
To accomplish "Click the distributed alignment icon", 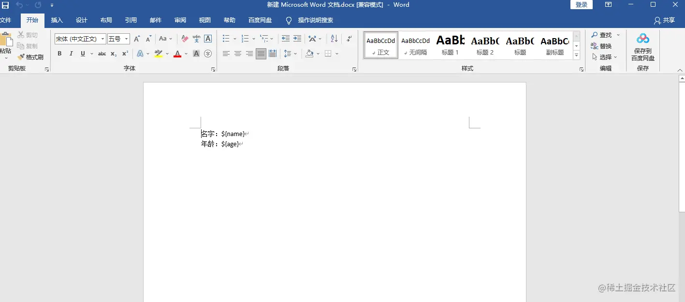I will click(273, 54).
